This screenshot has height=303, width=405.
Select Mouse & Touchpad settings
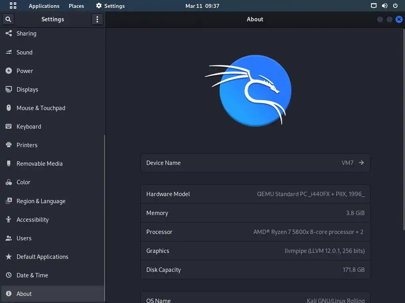pos(53,108)
